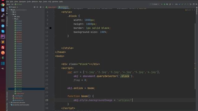Collapse the js.lc root folder
Image resolution: width=198 pixels, height=111 pixels.
pos(10,10)
